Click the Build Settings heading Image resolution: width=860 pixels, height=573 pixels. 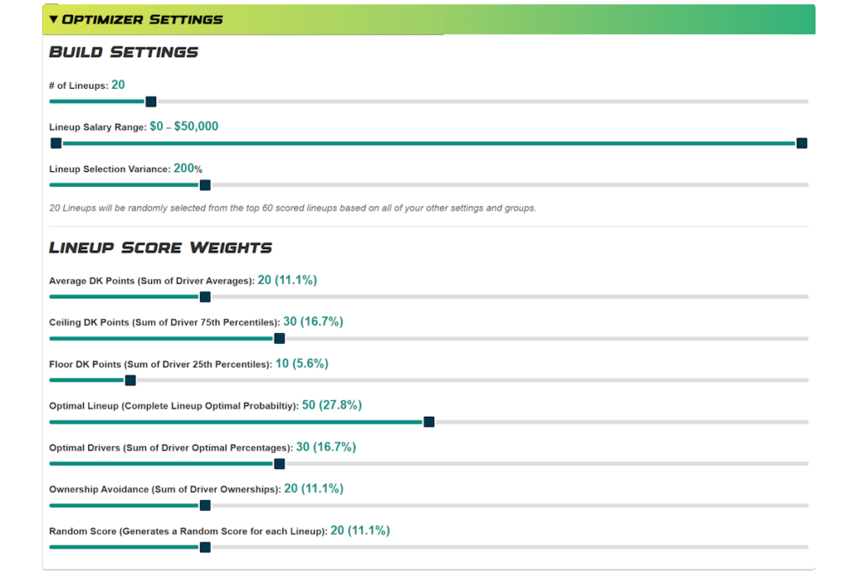click(x=123, y=52)
